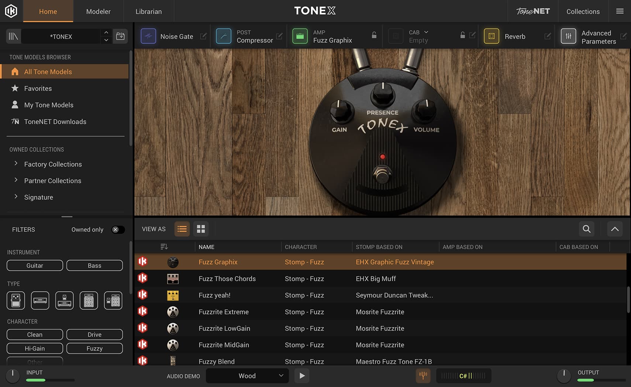Click the save preset icon
This screenshot has width=631, height=387.
coord(120,36)
